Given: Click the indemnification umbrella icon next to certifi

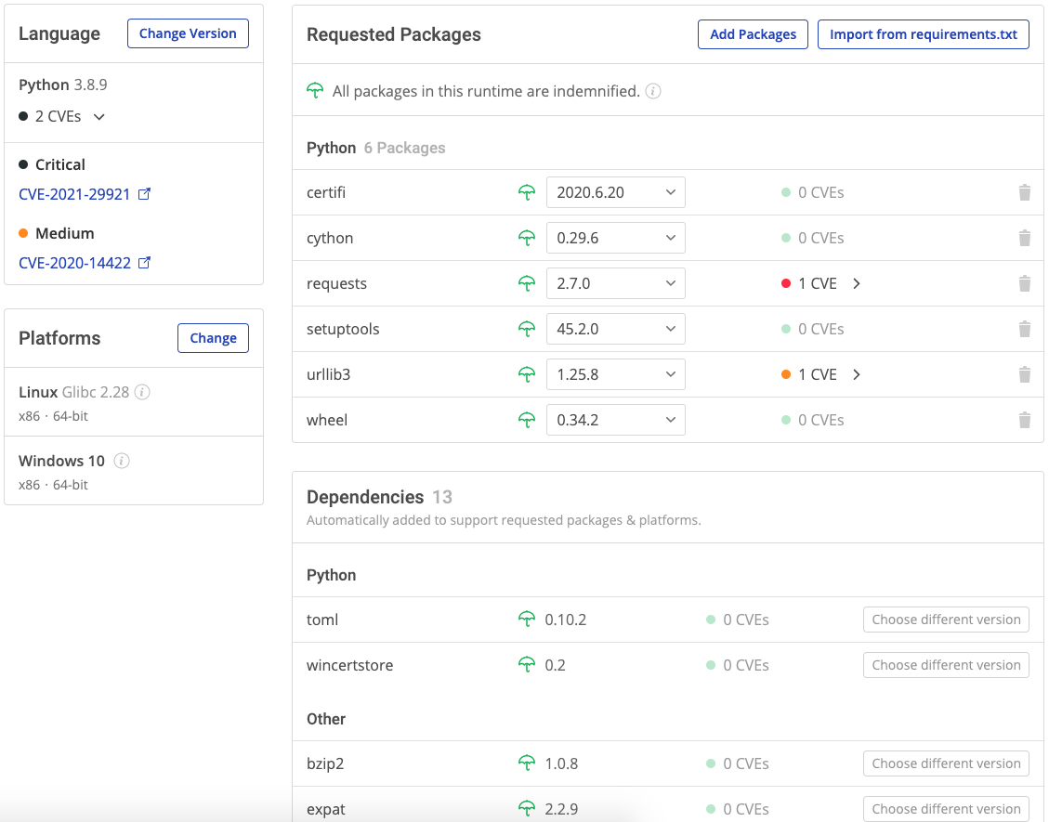Looking at the screenshot, I should point(527,192).
